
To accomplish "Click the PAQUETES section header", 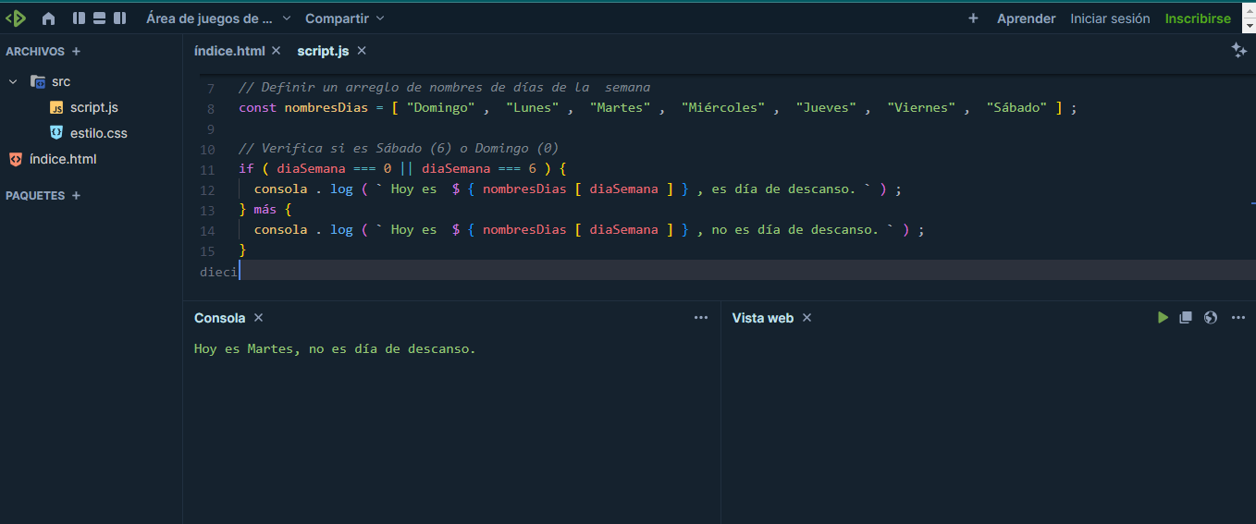I will [x=35, y=196].
